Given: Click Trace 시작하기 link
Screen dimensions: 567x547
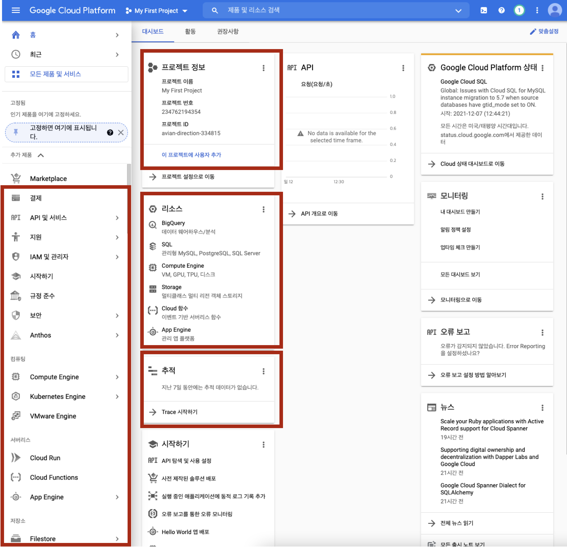Looking at the screenshot, I should pyautogui.click(x=179, y=412).
